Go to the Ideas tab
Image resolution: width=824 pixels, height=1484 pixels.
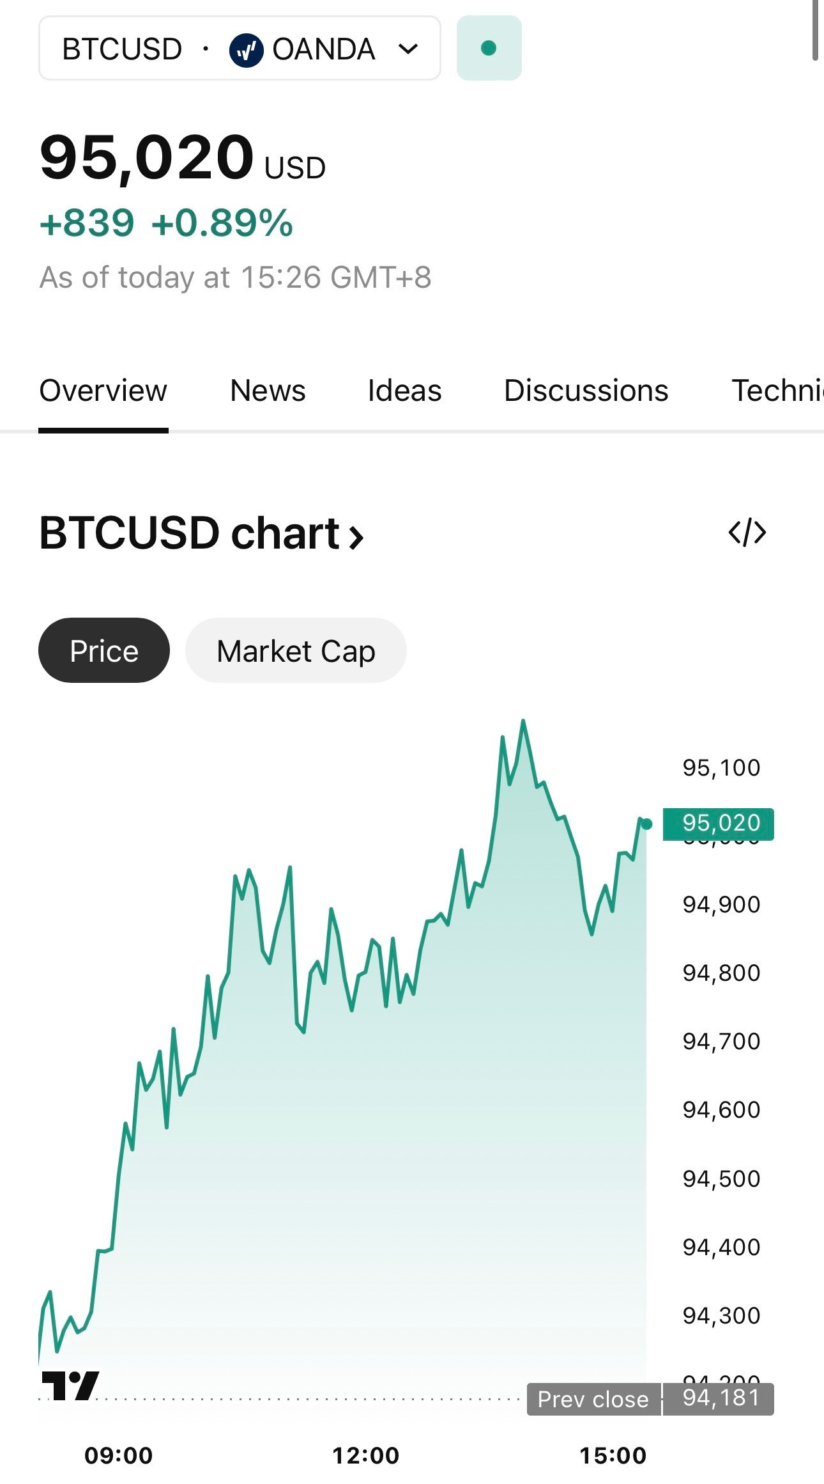(x=404, y=391)
